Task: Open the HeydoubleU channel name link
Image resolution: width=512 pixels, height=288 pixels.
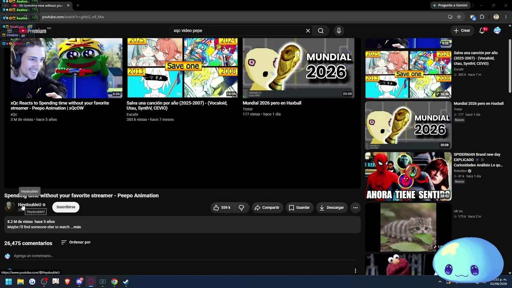Action: (30, 205)
